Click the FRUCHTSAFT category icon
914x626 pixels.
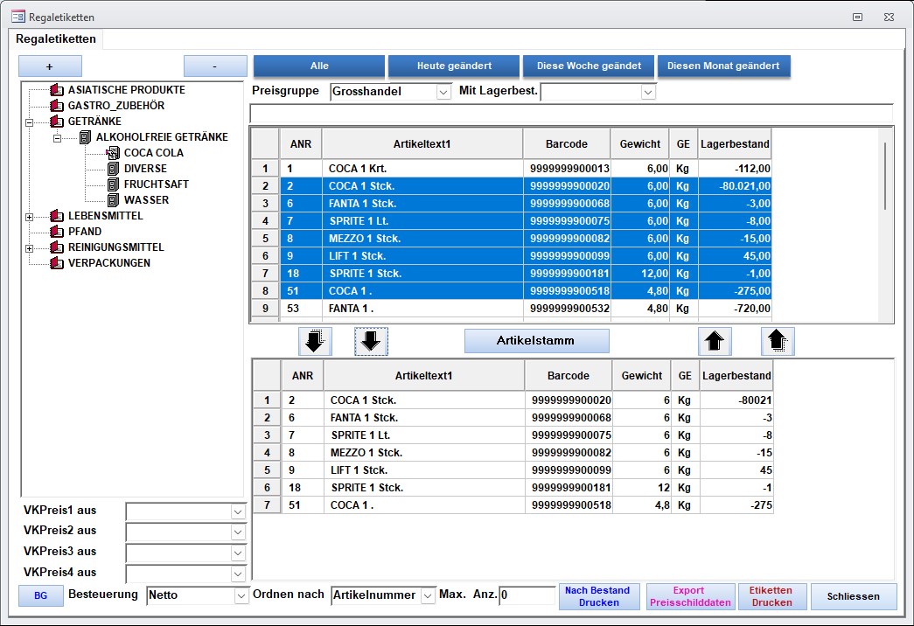tap(113, 184)
